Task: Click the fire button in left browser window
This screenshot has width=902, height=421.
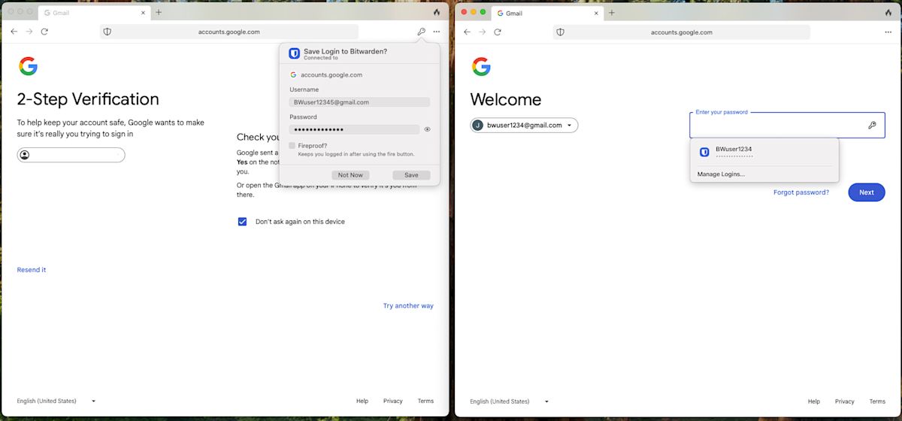Action: click(x=437, y=13)
